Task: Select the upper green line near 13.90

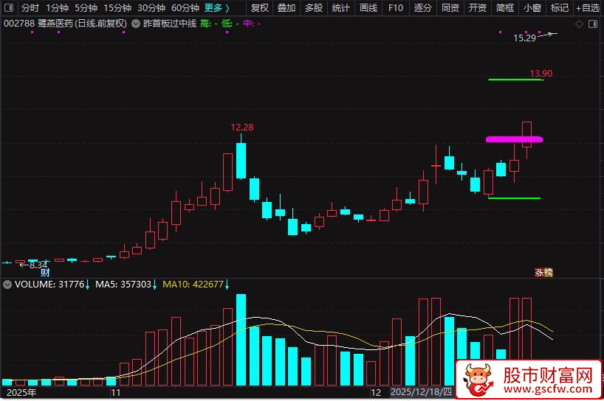Action: click(516, 80)
